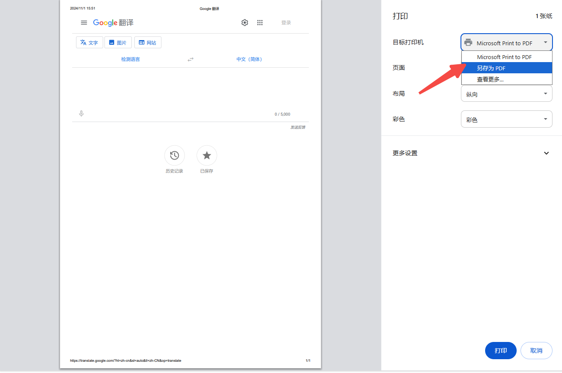The image size is (562, 373).
Task: Click the 历史记录 history clock icon
Action: coord(175,155)
